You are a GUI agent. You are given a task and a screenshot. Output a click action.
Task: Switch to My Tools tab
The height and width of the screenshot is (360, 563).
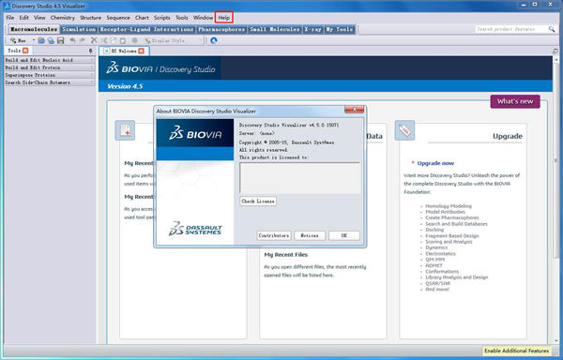tap(340, 29)
